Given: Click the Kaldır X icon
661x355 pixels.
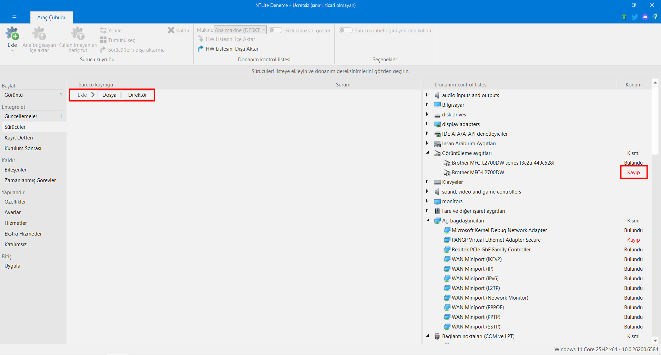Looking at the screenshot, I should [x=171, y=30].
